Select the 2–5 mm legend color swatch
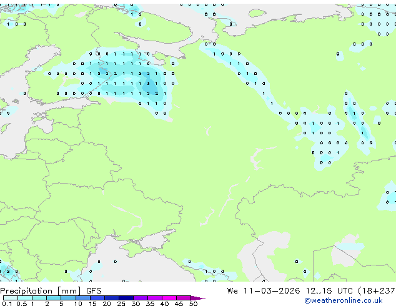 54,298
